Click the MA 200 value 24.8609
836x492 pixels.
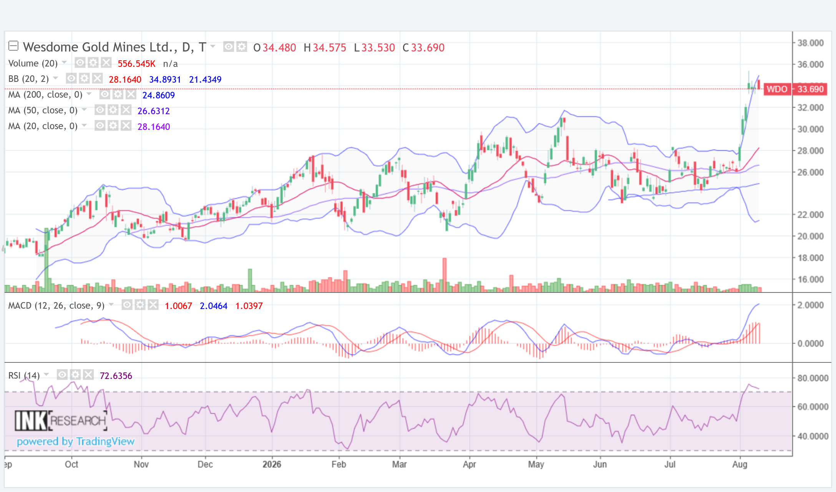[159, 95]
